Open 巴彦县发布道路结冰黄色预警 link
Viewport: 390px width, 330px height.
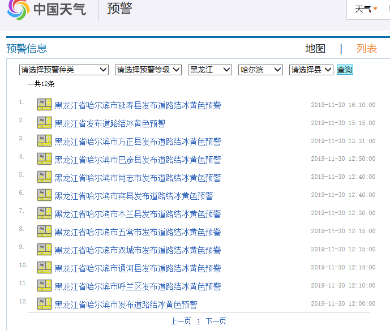click(x=138, y=160)
